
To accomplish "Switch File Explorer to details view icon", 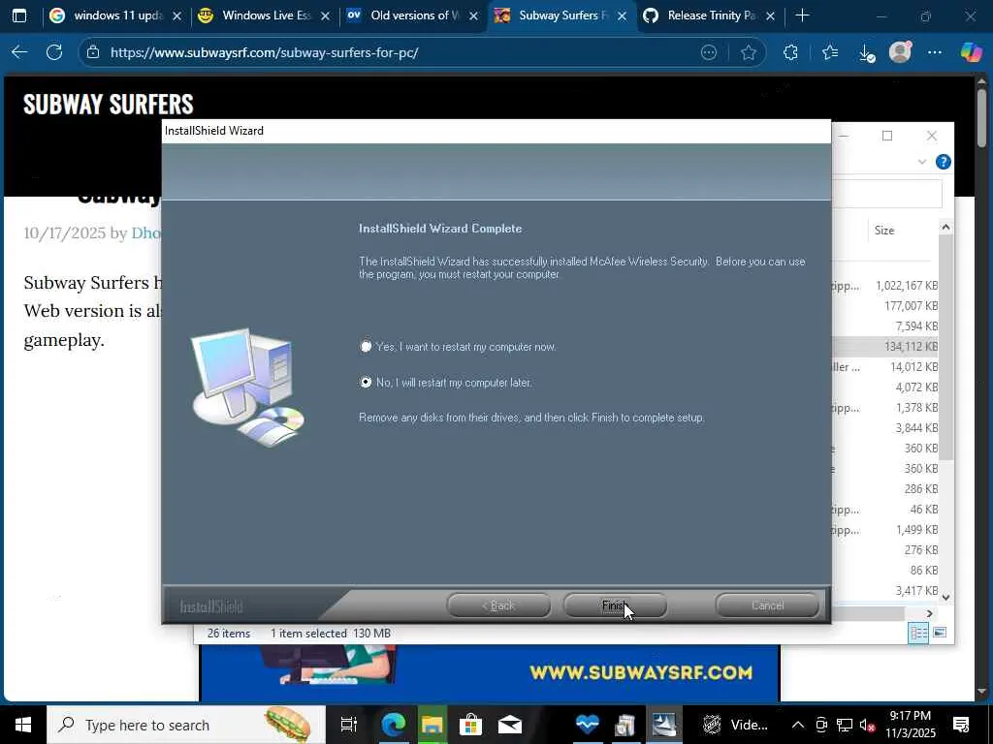I will pos(918,633).
